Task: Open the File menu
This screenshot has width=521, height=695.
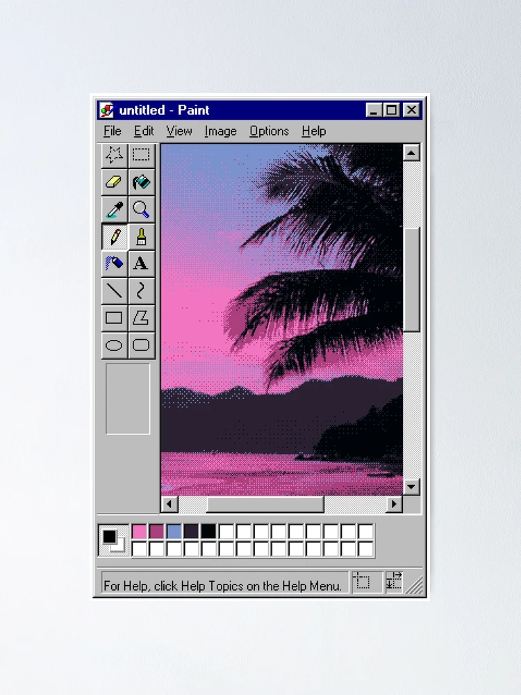Action: 113,131
